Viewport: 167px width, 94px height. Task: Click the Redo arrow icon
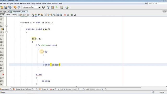[19, 7]
